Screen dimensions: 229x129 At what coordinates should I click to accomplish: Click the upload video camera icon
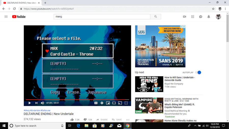coord(185,17)
